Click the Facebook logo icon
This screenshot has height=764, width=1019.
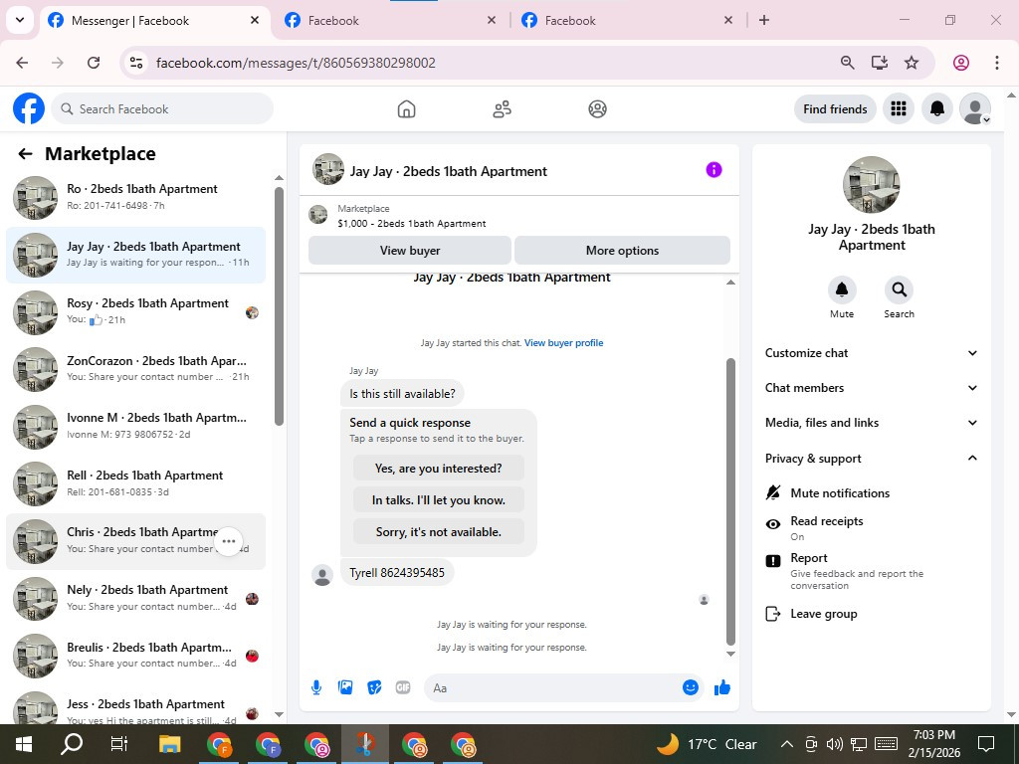click(29, 108)
